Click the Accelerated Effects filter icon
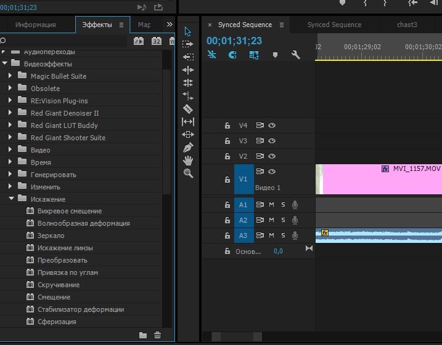The height and width of the screenshot is (345, 442). [x=139, y=41]
